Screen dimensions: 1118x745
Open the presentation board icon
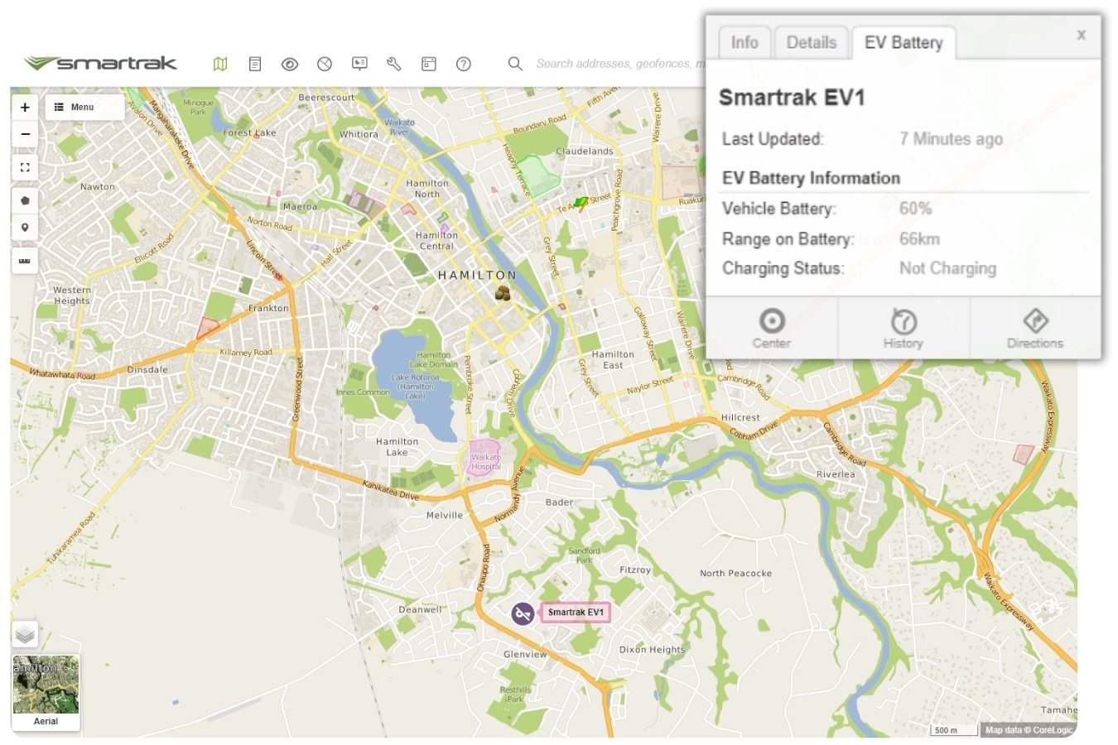point(359,64)
